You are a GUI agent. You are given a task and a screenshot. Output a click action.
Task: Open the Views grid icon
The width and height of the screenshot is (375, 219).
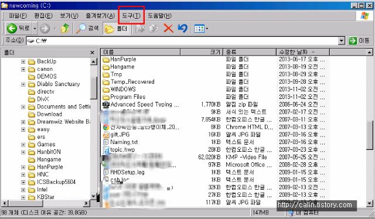pyautogui.click(x=199, y=29)
